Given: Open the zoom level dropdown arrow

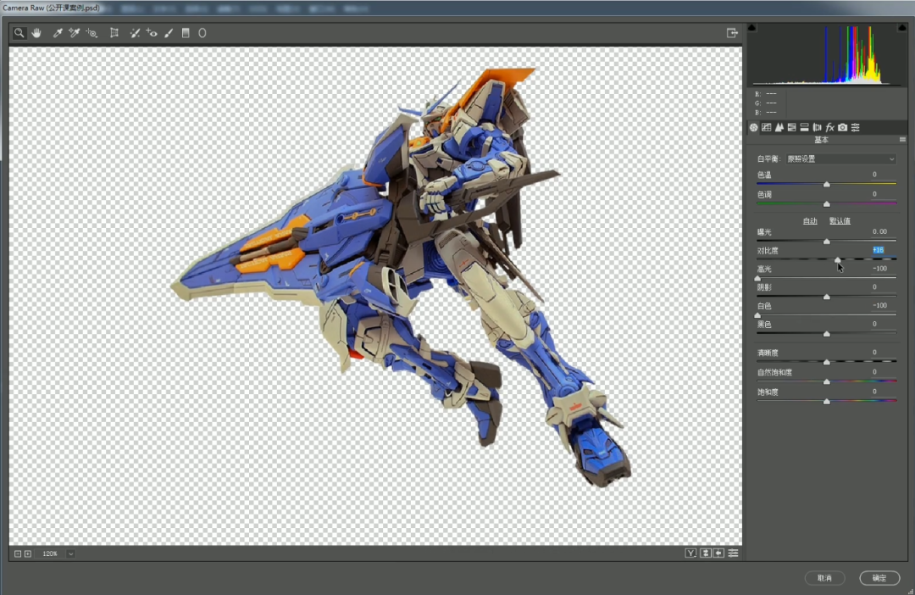Looking at the screenshot, I should 70,553.
